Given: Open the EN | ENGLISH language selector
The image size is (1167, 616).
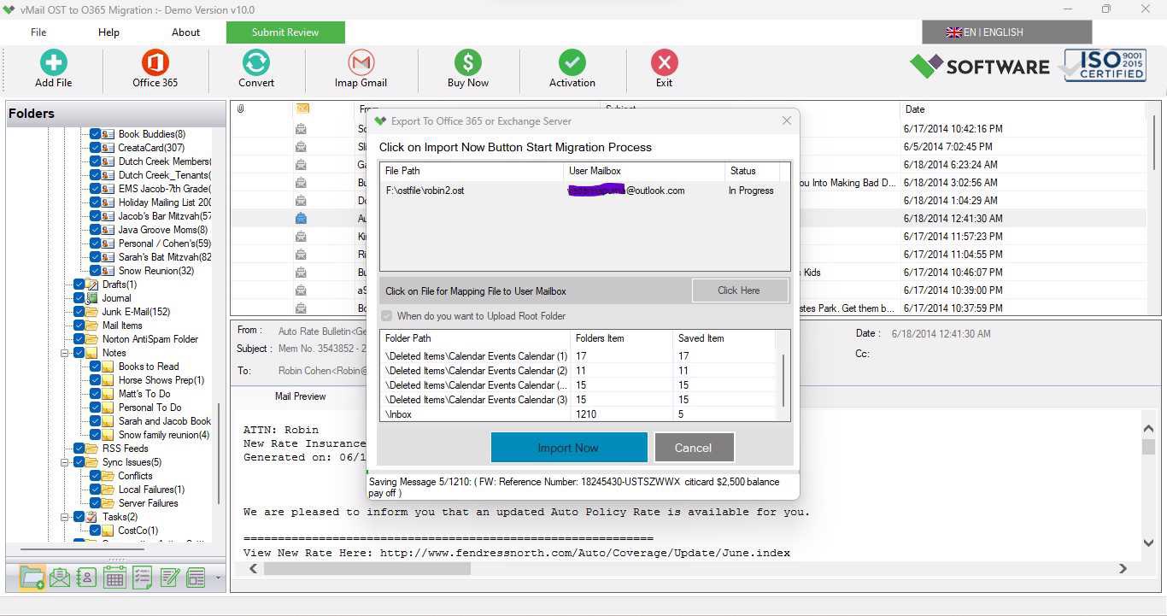Looking at the screenshot, I should [x=1006, y=32].
